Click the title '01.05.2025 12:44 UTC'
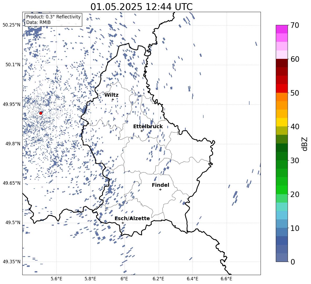 (142, 7)
